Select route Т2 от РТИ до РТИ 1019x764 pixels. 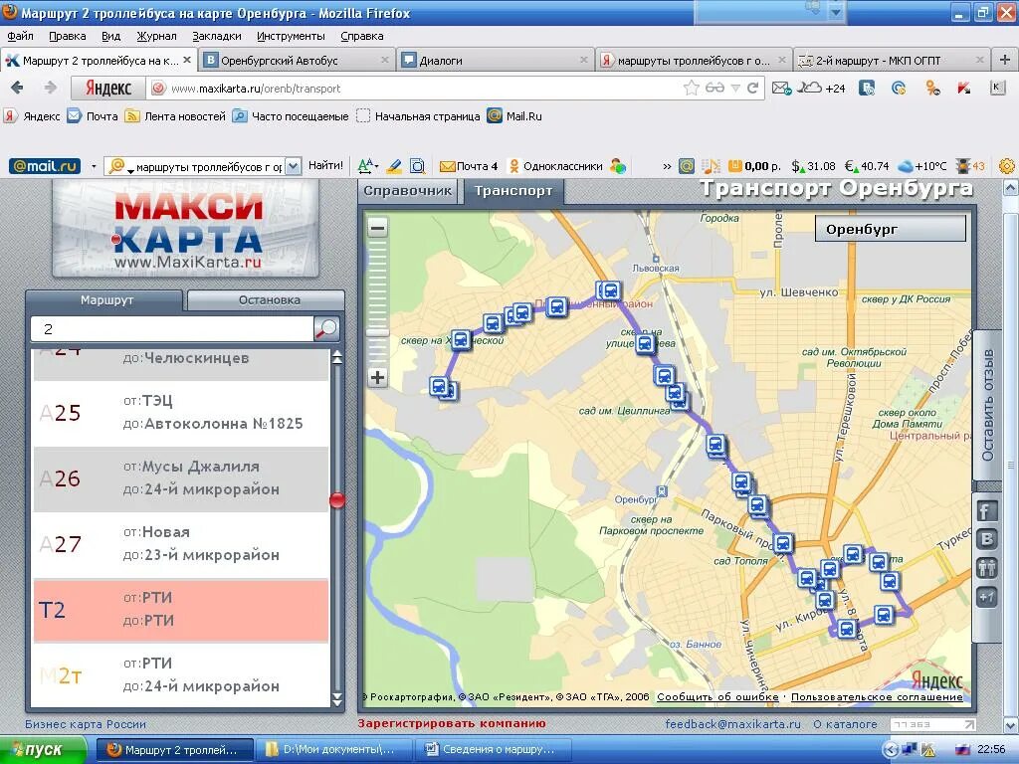click(x=181, y=610)
